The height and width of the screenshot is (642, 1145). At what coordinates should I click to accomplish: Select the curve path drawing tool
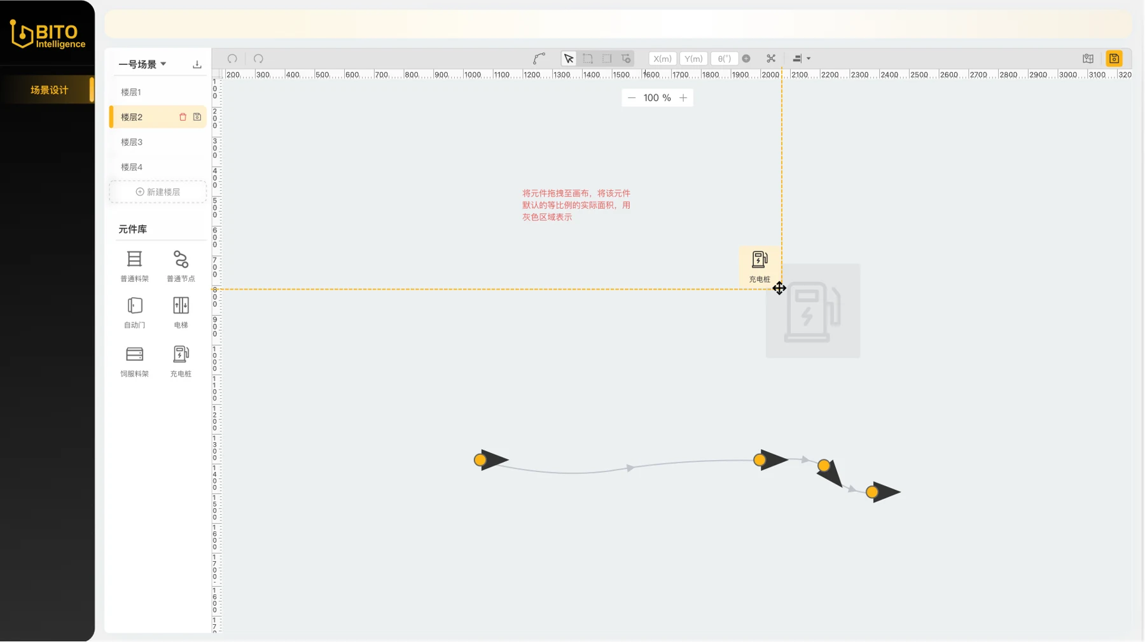(x=539, y=59)
